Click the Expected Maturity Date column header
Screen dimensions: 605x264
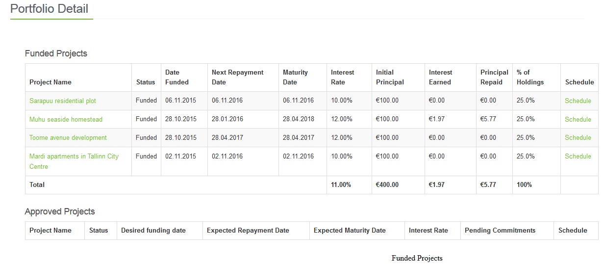point(350,230)
